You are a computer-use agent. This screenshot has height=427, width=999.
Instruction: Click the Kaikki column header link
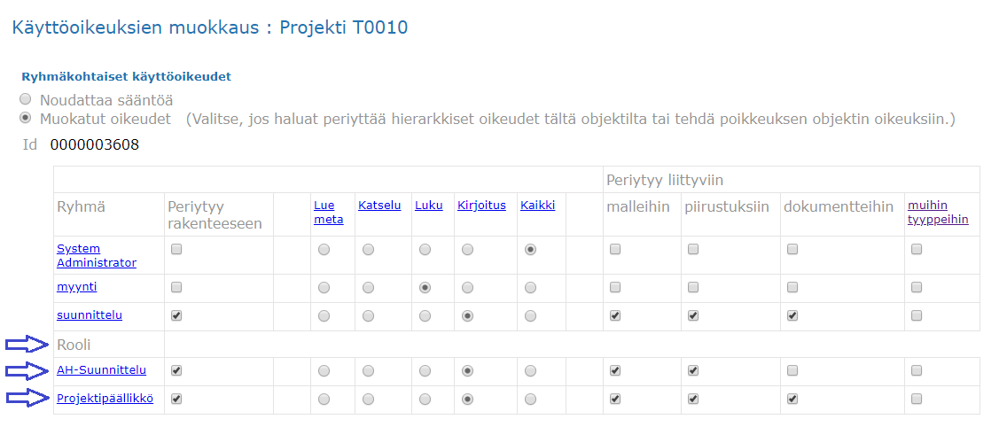click(537, 206)
